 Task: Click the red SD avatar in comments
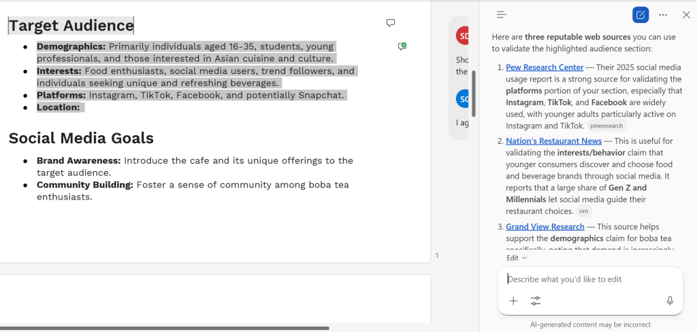[462, 36]
